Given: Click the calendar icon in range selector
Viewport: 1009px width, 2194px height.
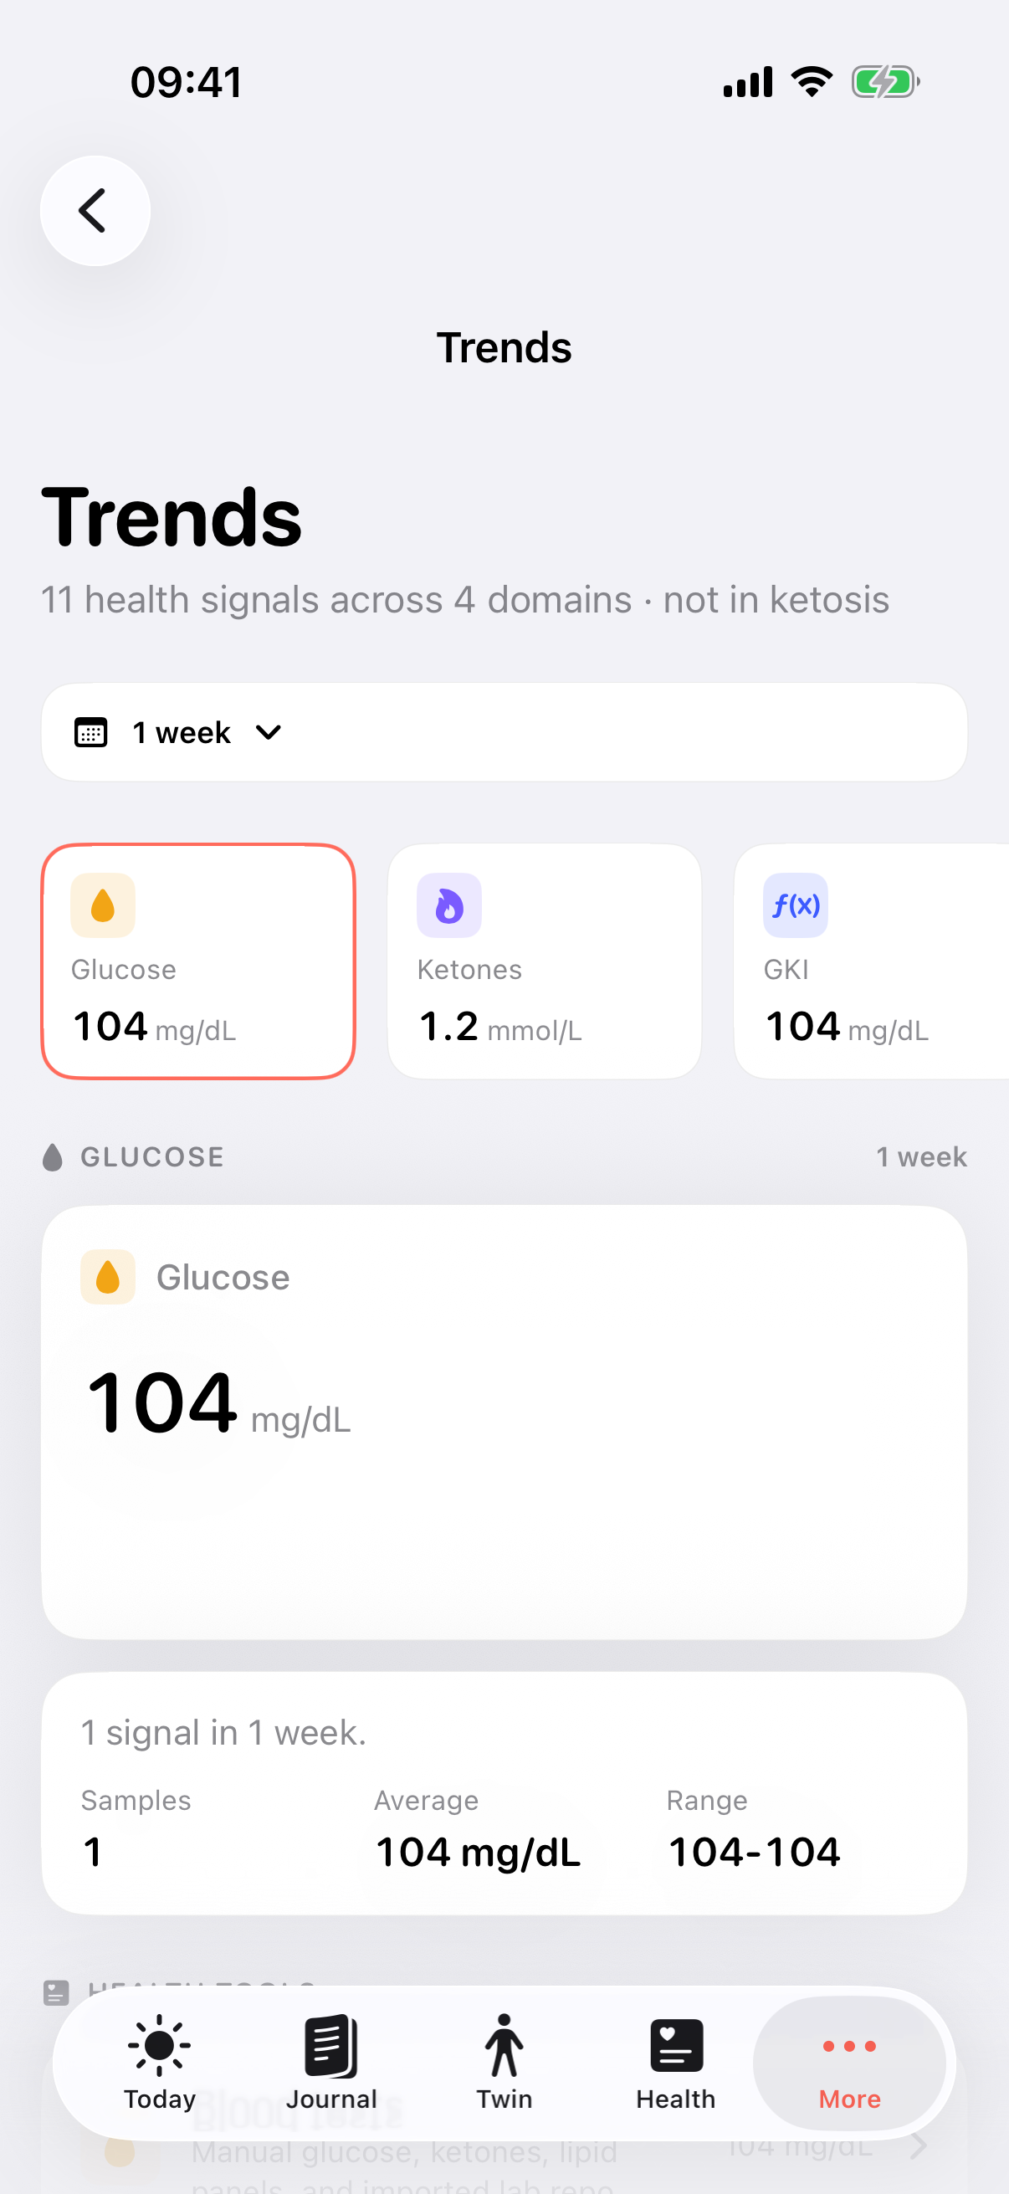Looking at the screenshot, I should click(x=91, y=732).
